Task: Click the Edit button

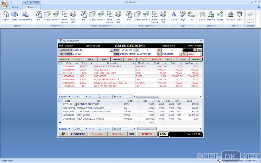Action: click(200, 50)
